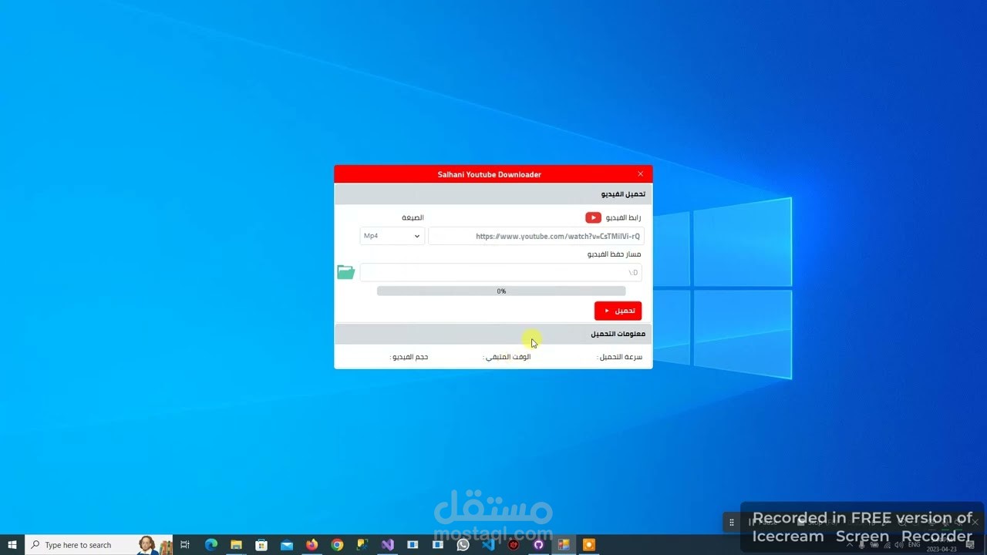The height and width of the screenshot is (555, 987).
Task: Launch Firefox from the taskbar
Action: (x=312, y=545)
